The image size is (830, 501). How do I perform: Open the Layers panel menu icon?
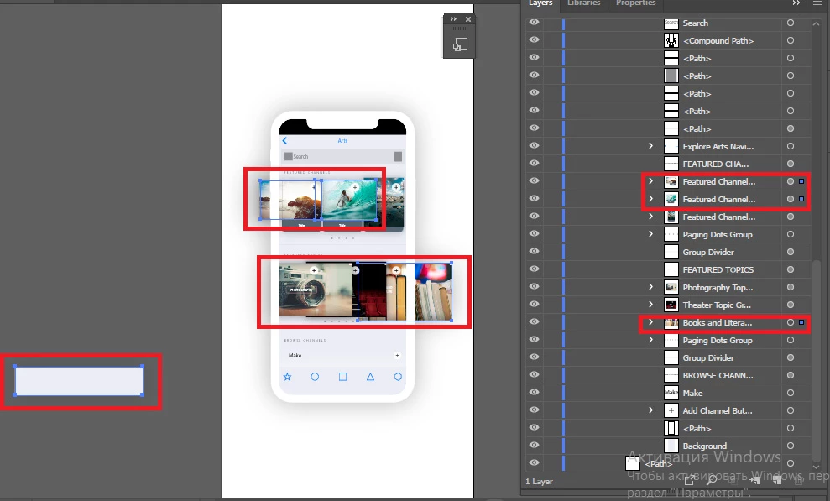point(817,3)
